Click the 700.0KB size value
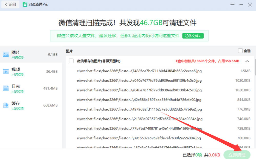This screenshot has height=159, width=256. pos(244,138)
